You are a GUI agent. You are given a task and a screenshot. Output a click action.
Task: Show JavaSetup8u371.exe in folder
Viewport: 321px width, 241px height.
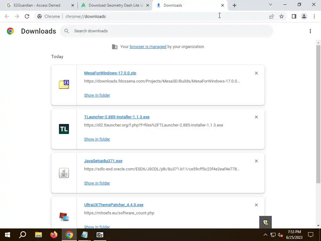(97, 183)
